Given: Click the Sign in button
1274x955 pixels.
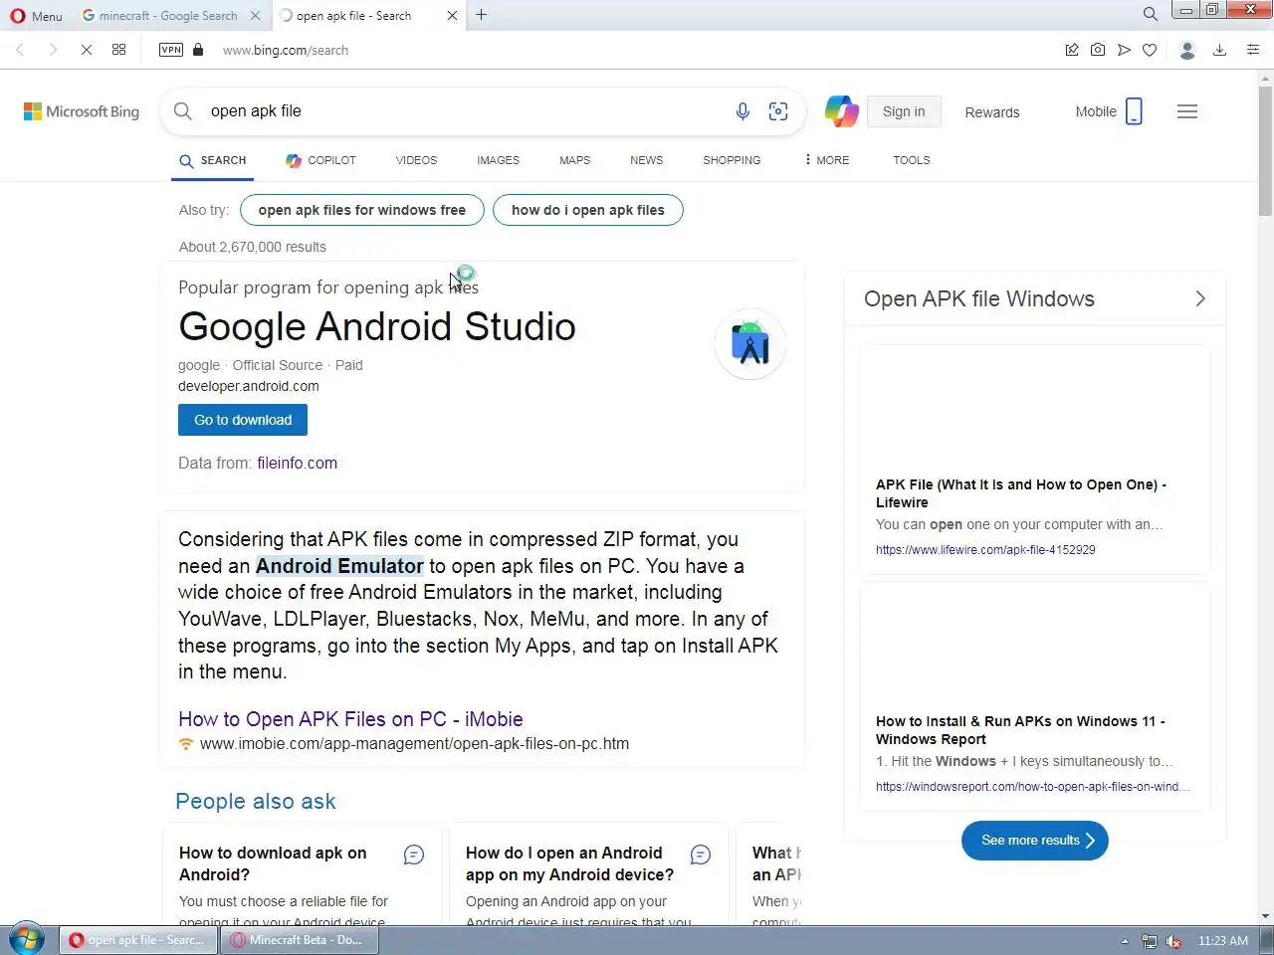Looking at the screenshot, I should coord(904,111).
